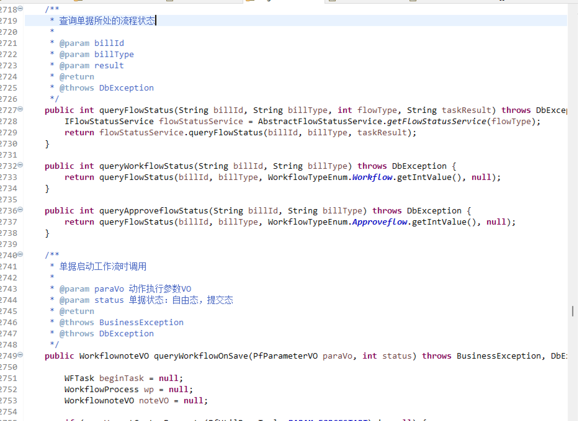Click the 'flowType' parameter on line 2727

coord(377,110)
